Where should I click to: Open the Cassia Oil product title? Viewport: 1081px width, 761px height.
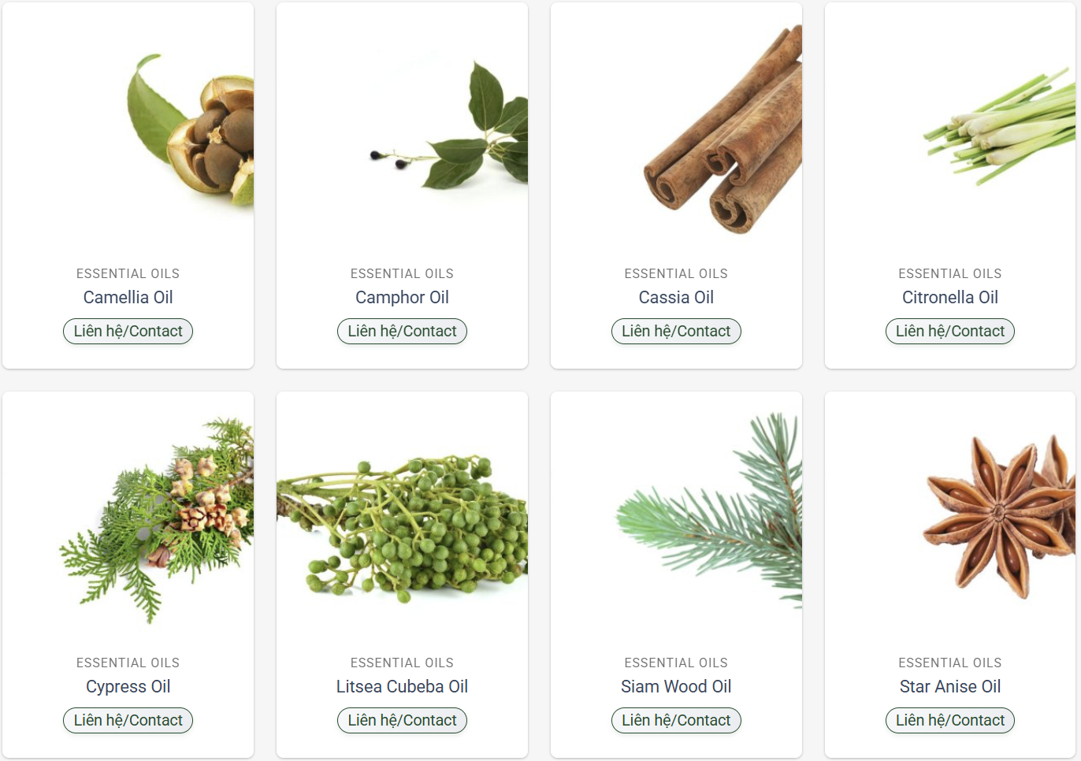point(676,298)
